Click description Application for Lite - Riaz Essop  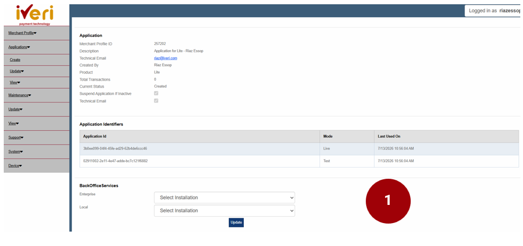click(179, 51)
